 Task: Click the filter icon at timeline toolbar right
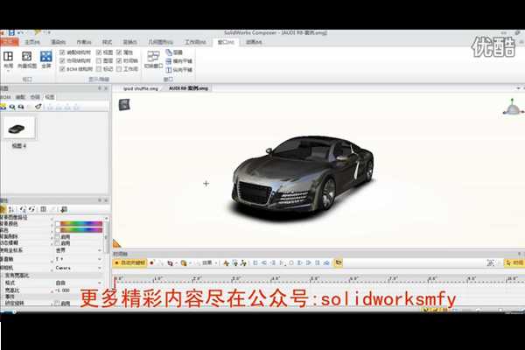(491, 262)
